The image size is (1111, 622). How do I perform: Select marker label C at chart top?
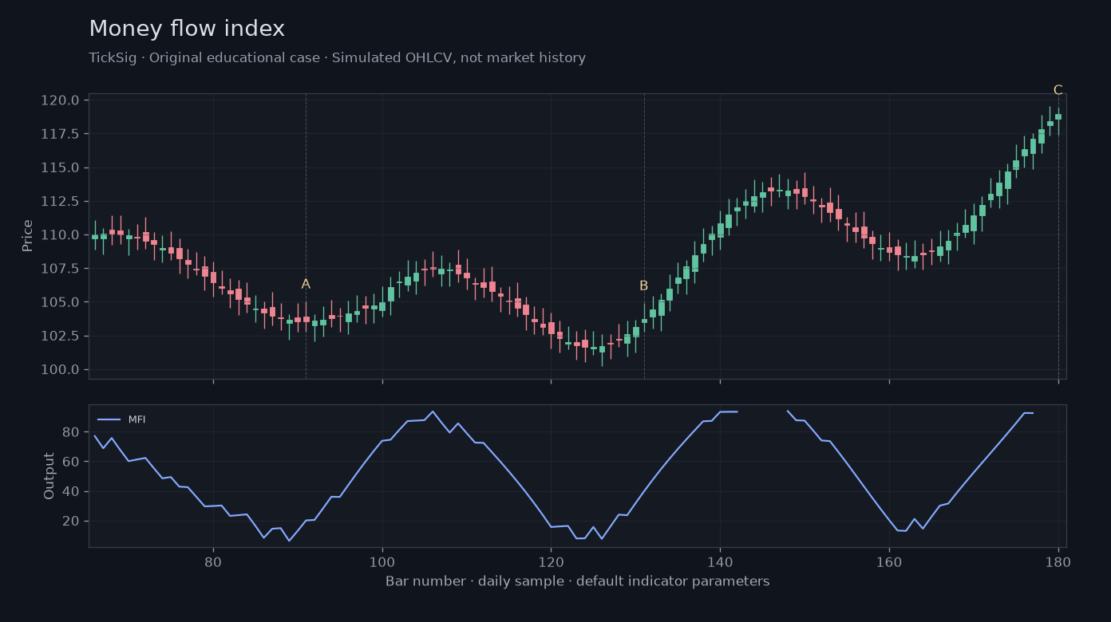click(1058, 90)
